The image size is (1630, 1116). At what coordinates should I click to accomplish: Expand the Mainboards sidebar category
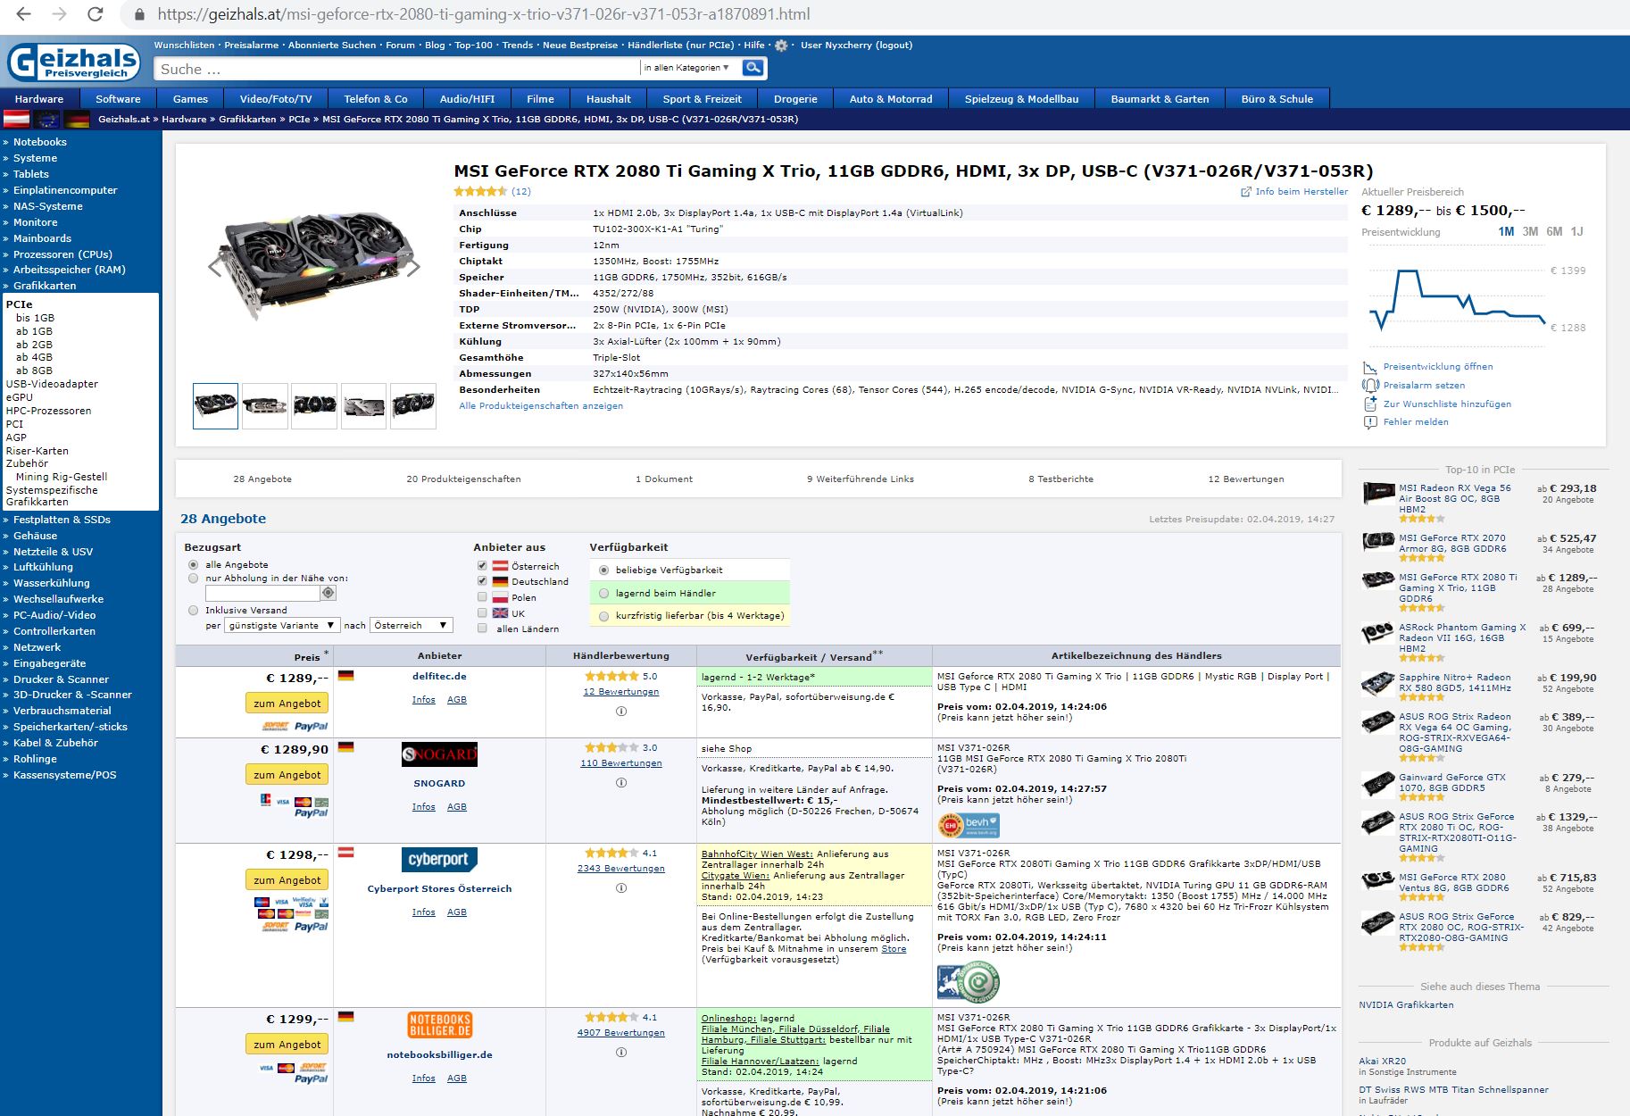[x=42, y=238]
